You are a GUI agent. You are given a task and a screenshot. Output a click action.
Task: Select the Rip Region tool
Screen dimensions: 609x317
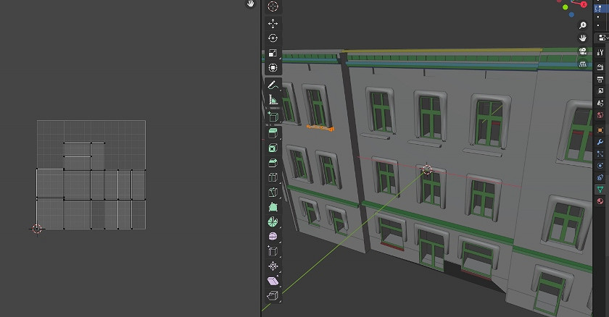tap(273, 296)
